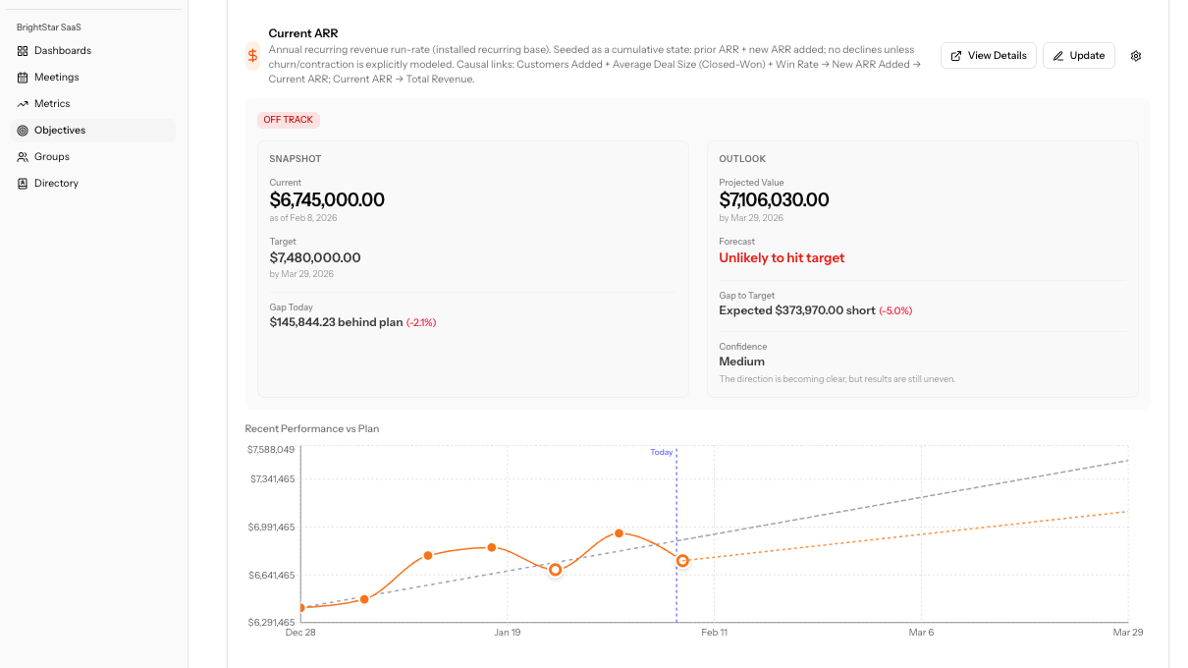Click the Dashboards grid icon in sidebar
Screen dimensions: 1188x668
(23, 51)
